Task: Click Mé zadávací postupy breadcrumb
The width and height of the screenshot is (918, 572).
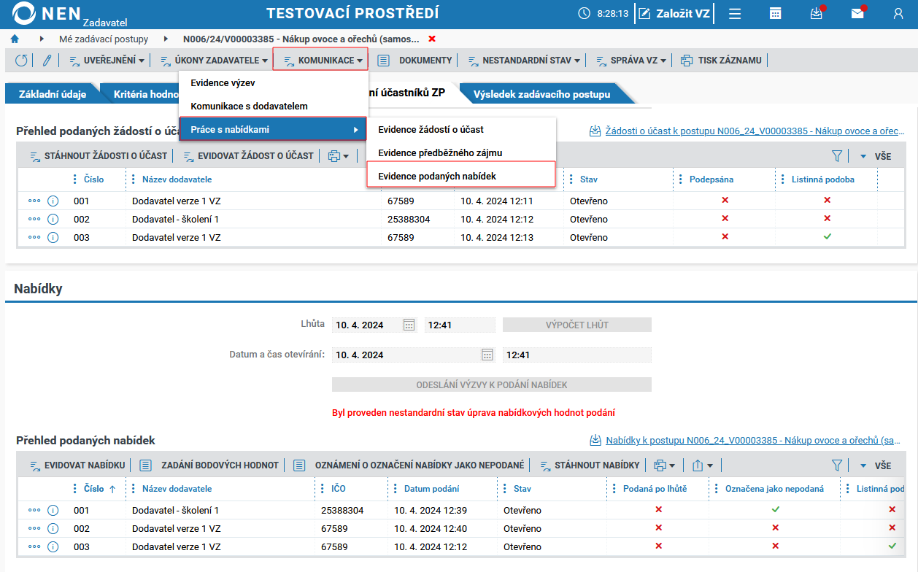Action: point(104,39)
